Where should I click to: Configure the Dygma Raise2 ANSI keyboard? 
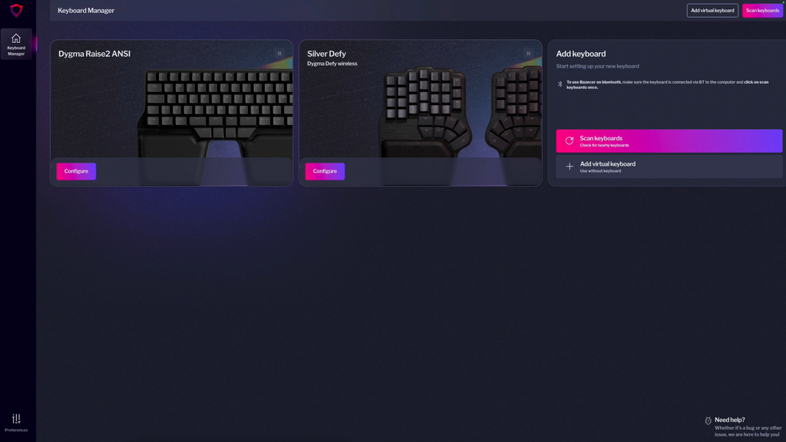tap(76, 171)
